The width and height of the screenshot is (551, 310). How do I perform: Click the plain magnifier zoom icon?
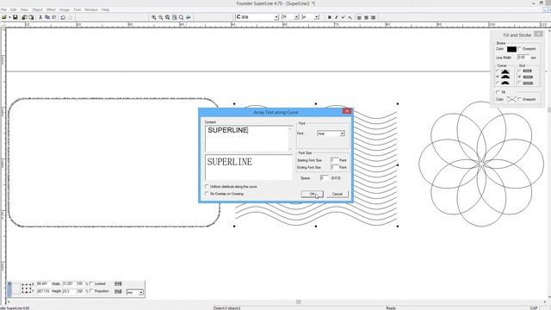[x=182, y=17]
